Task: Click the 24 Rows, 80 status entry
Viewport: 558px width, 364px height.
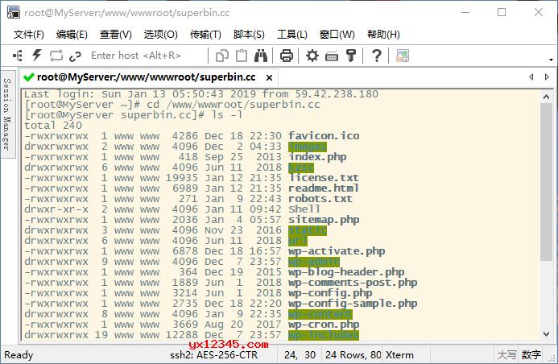Action: 353,355
